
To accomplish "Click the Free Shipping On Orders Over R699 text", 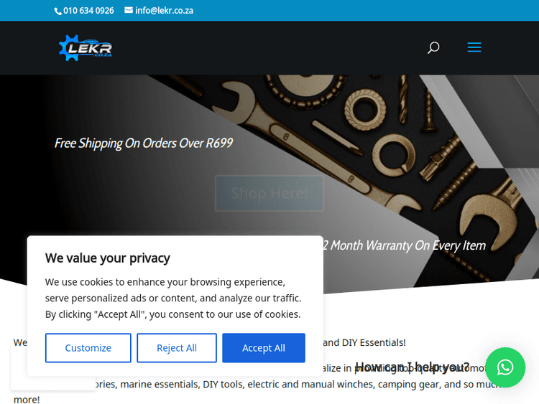I will click(x=144, y=143).
